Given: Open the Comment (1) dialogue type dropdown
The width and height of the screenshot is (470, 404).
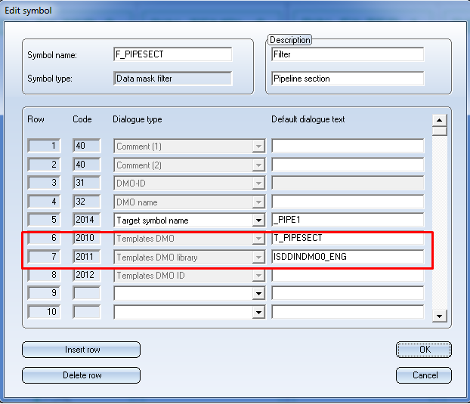Looking at the screenshot, I should point(258,146).
